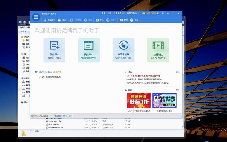Click the 全部打开 link beside recent scripts
The image size is (227, 142).
[x=57, y=72]
